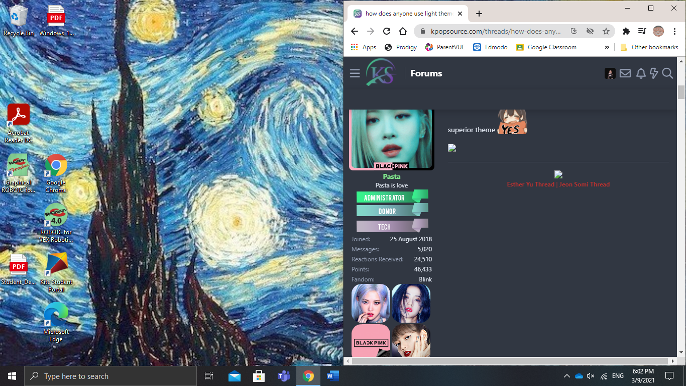Click the Donor badge
This screenshot has height=386, width=686.
pos(392,211)
